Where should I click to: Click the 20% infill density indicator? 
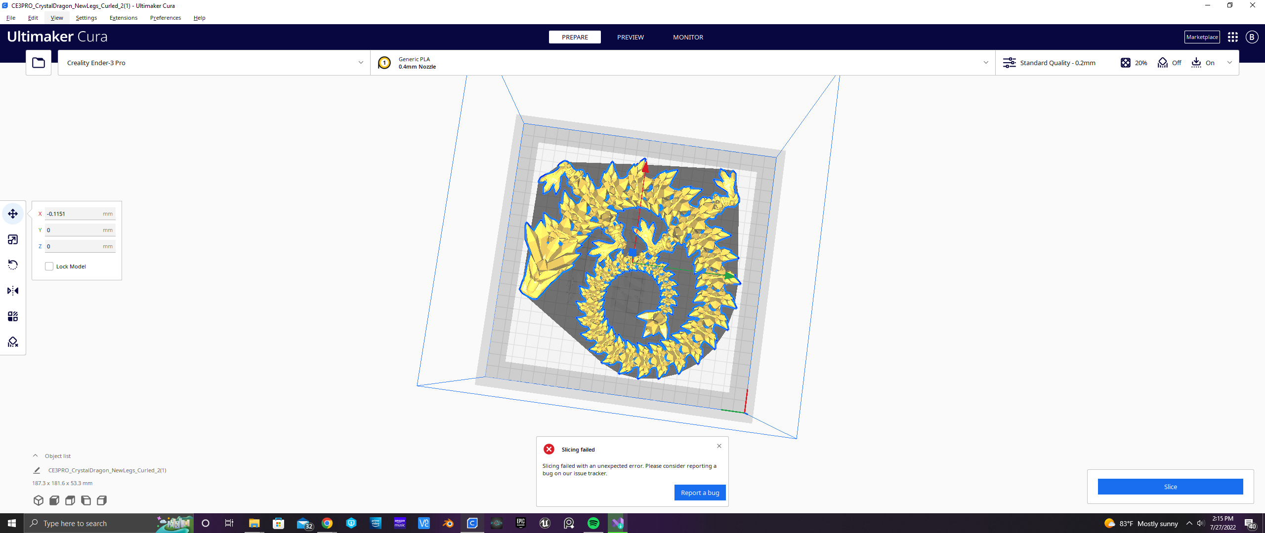tap(1133, 63)
